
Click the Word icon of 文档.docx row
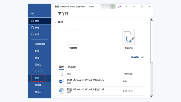pos(62,82)
